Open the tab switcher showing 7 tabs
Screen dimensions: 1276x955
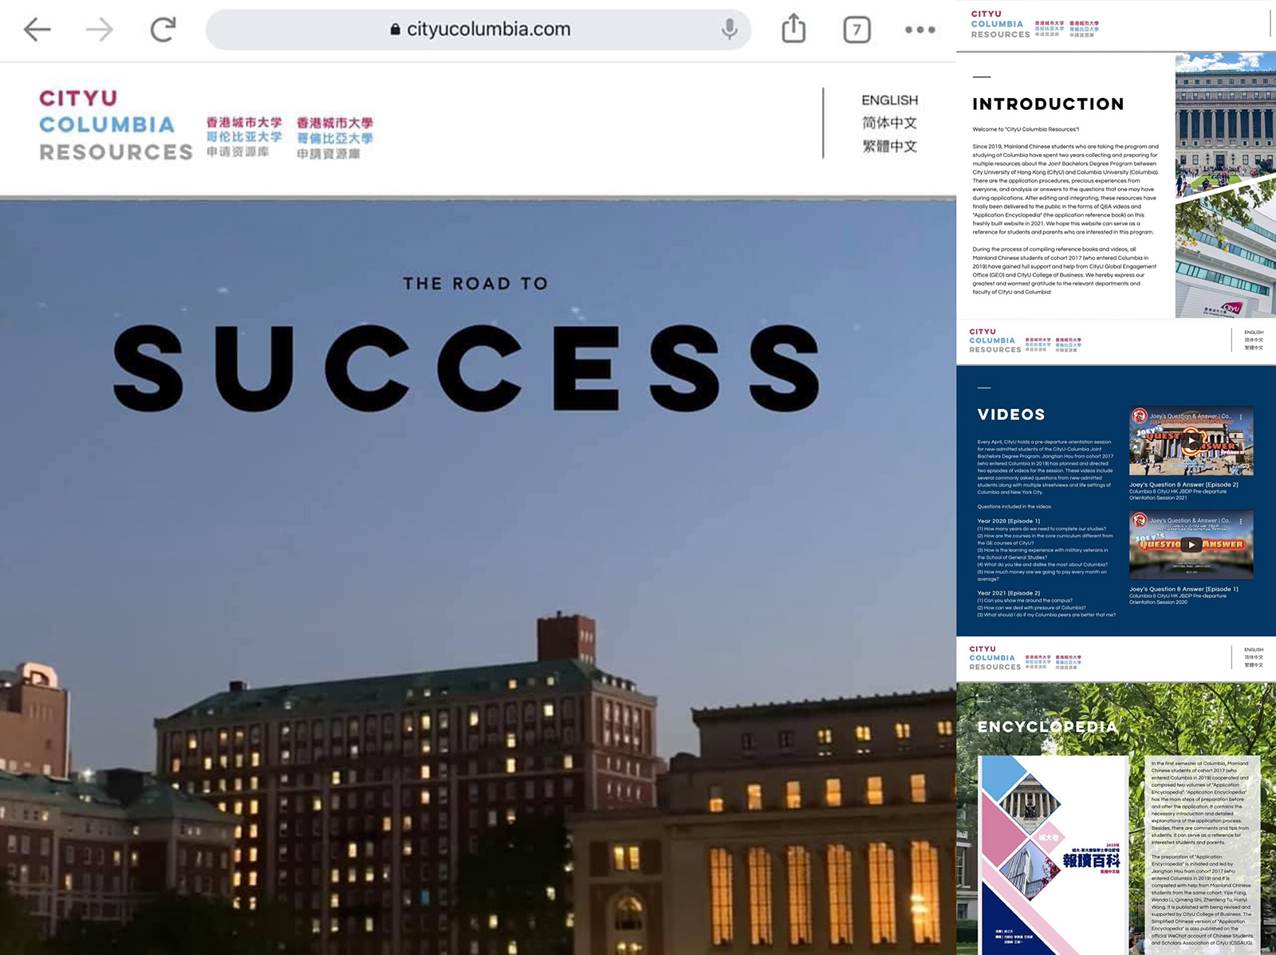(x=857, y=30)
